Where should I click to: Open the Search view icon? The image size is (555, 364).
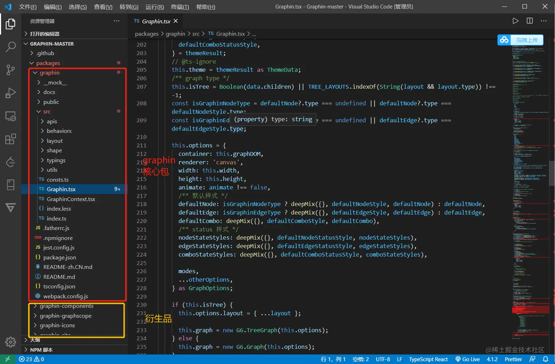tap(10, 47)
